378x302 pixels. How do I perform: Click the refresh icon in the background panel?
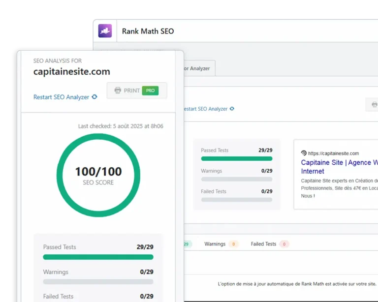[x=232, y=109]
